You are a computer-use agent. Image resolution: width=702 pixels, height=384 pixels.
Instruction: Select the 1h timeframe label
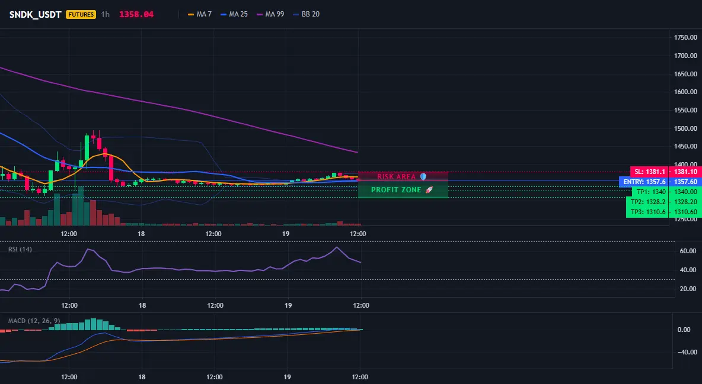point(105,14)
